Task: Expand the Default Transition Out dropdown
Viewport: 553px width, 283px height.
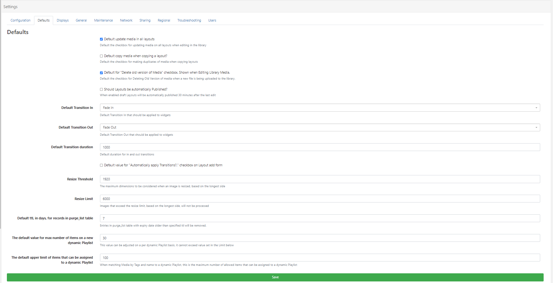Action: pyautogui.click(x=320, y=127)
